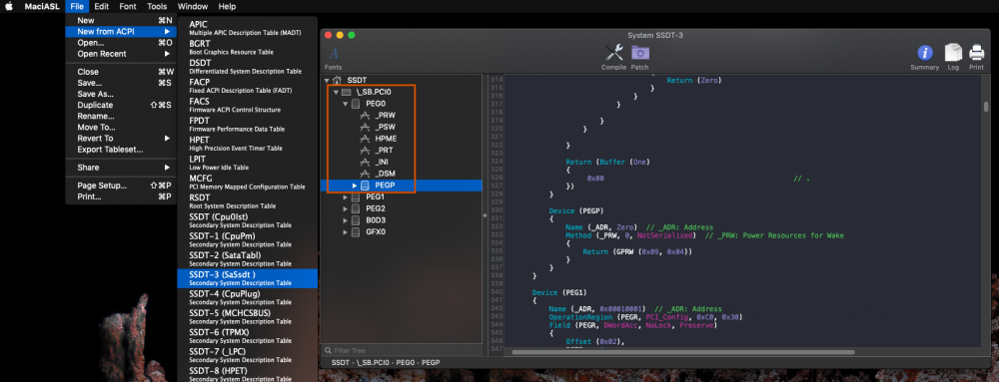Expand the GFX0 device node
The width and height of the screenshot is (999, 382).
(346, 232)
